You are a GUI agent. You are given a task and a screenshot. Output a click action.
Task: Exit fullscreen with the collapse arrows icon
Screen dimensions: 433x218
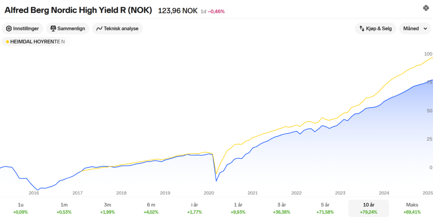[426, 8]
